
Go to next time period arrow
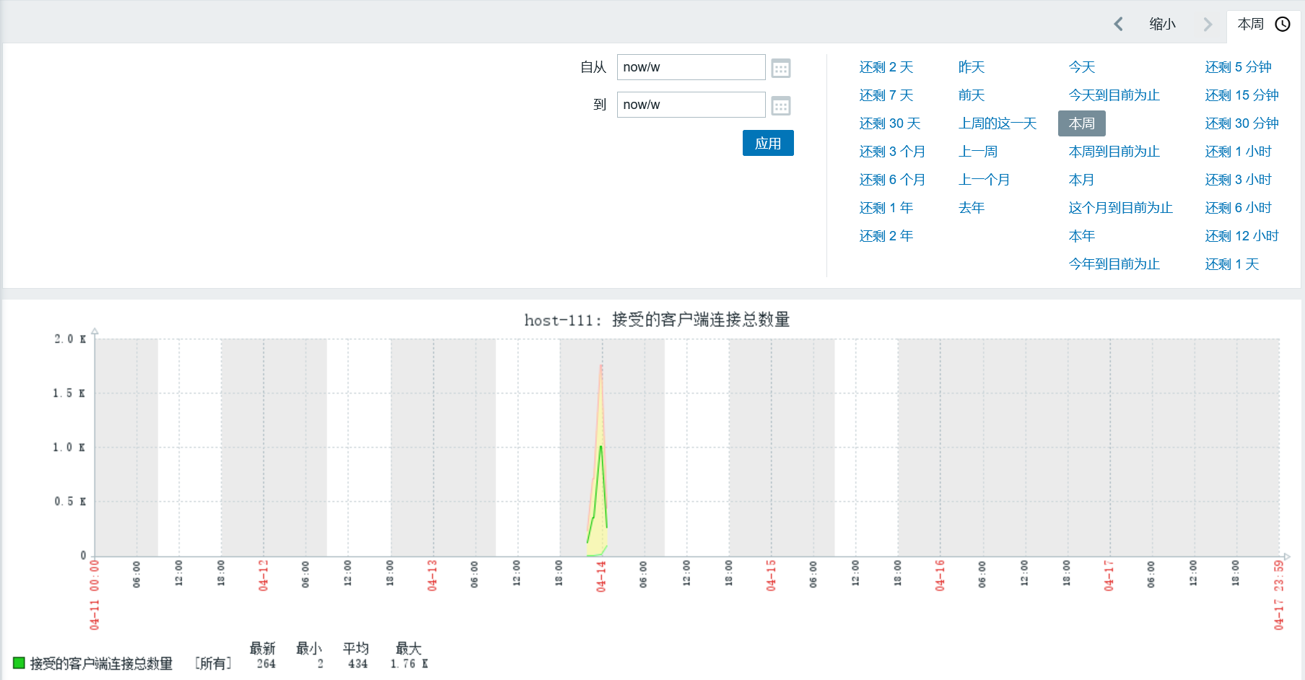click(1208, 24)
